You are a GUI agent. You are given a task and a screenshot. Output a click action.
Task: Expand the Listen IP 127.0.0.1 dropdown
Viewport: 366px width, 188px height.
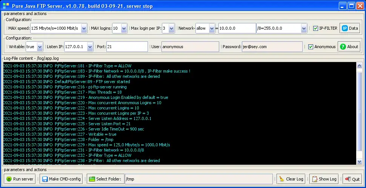pyautogui.click(x=90, y=47)
